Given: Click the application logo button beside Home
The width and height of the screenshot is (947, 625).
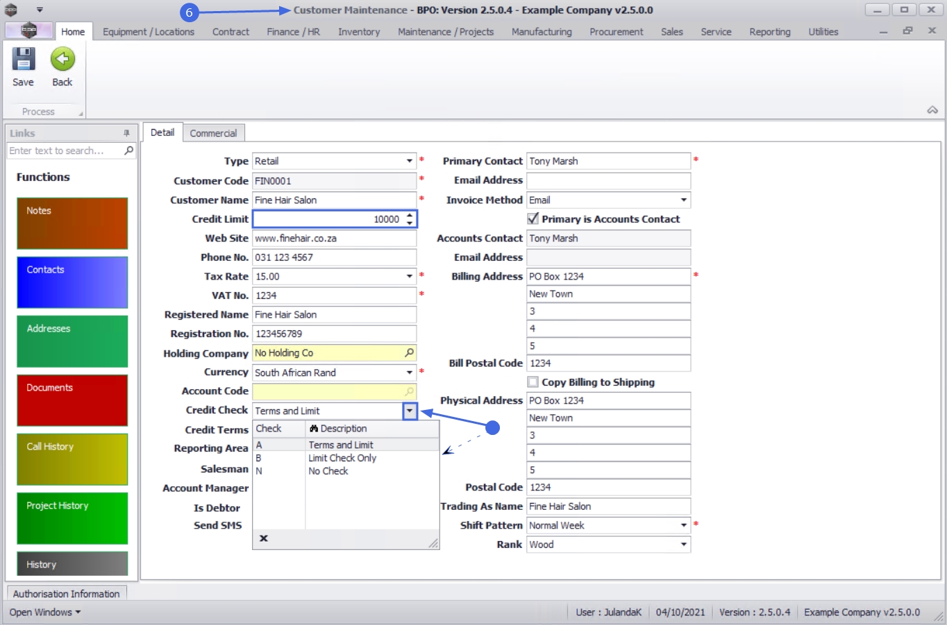Looking at the screenshot, I should pyautogui.click(x=29, y=31).
